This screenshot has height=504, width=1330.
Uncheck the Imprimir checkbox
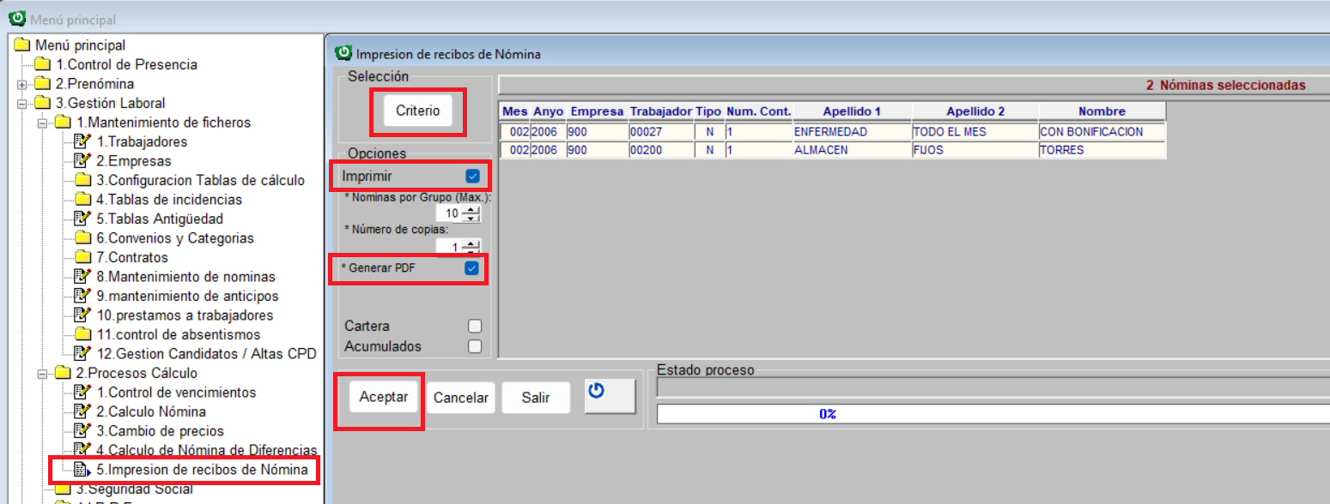pos(471,176)
